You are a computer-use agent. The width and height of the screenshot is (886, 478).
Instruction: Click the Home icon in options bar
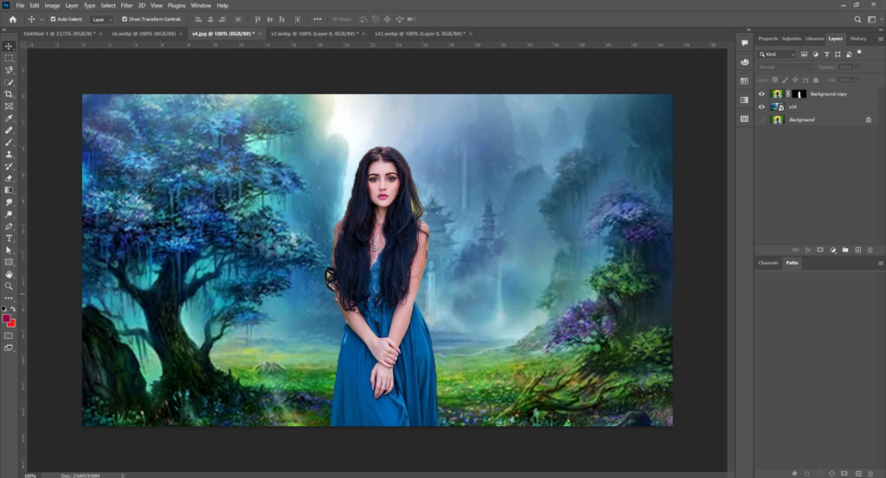[x=12, y=19]
